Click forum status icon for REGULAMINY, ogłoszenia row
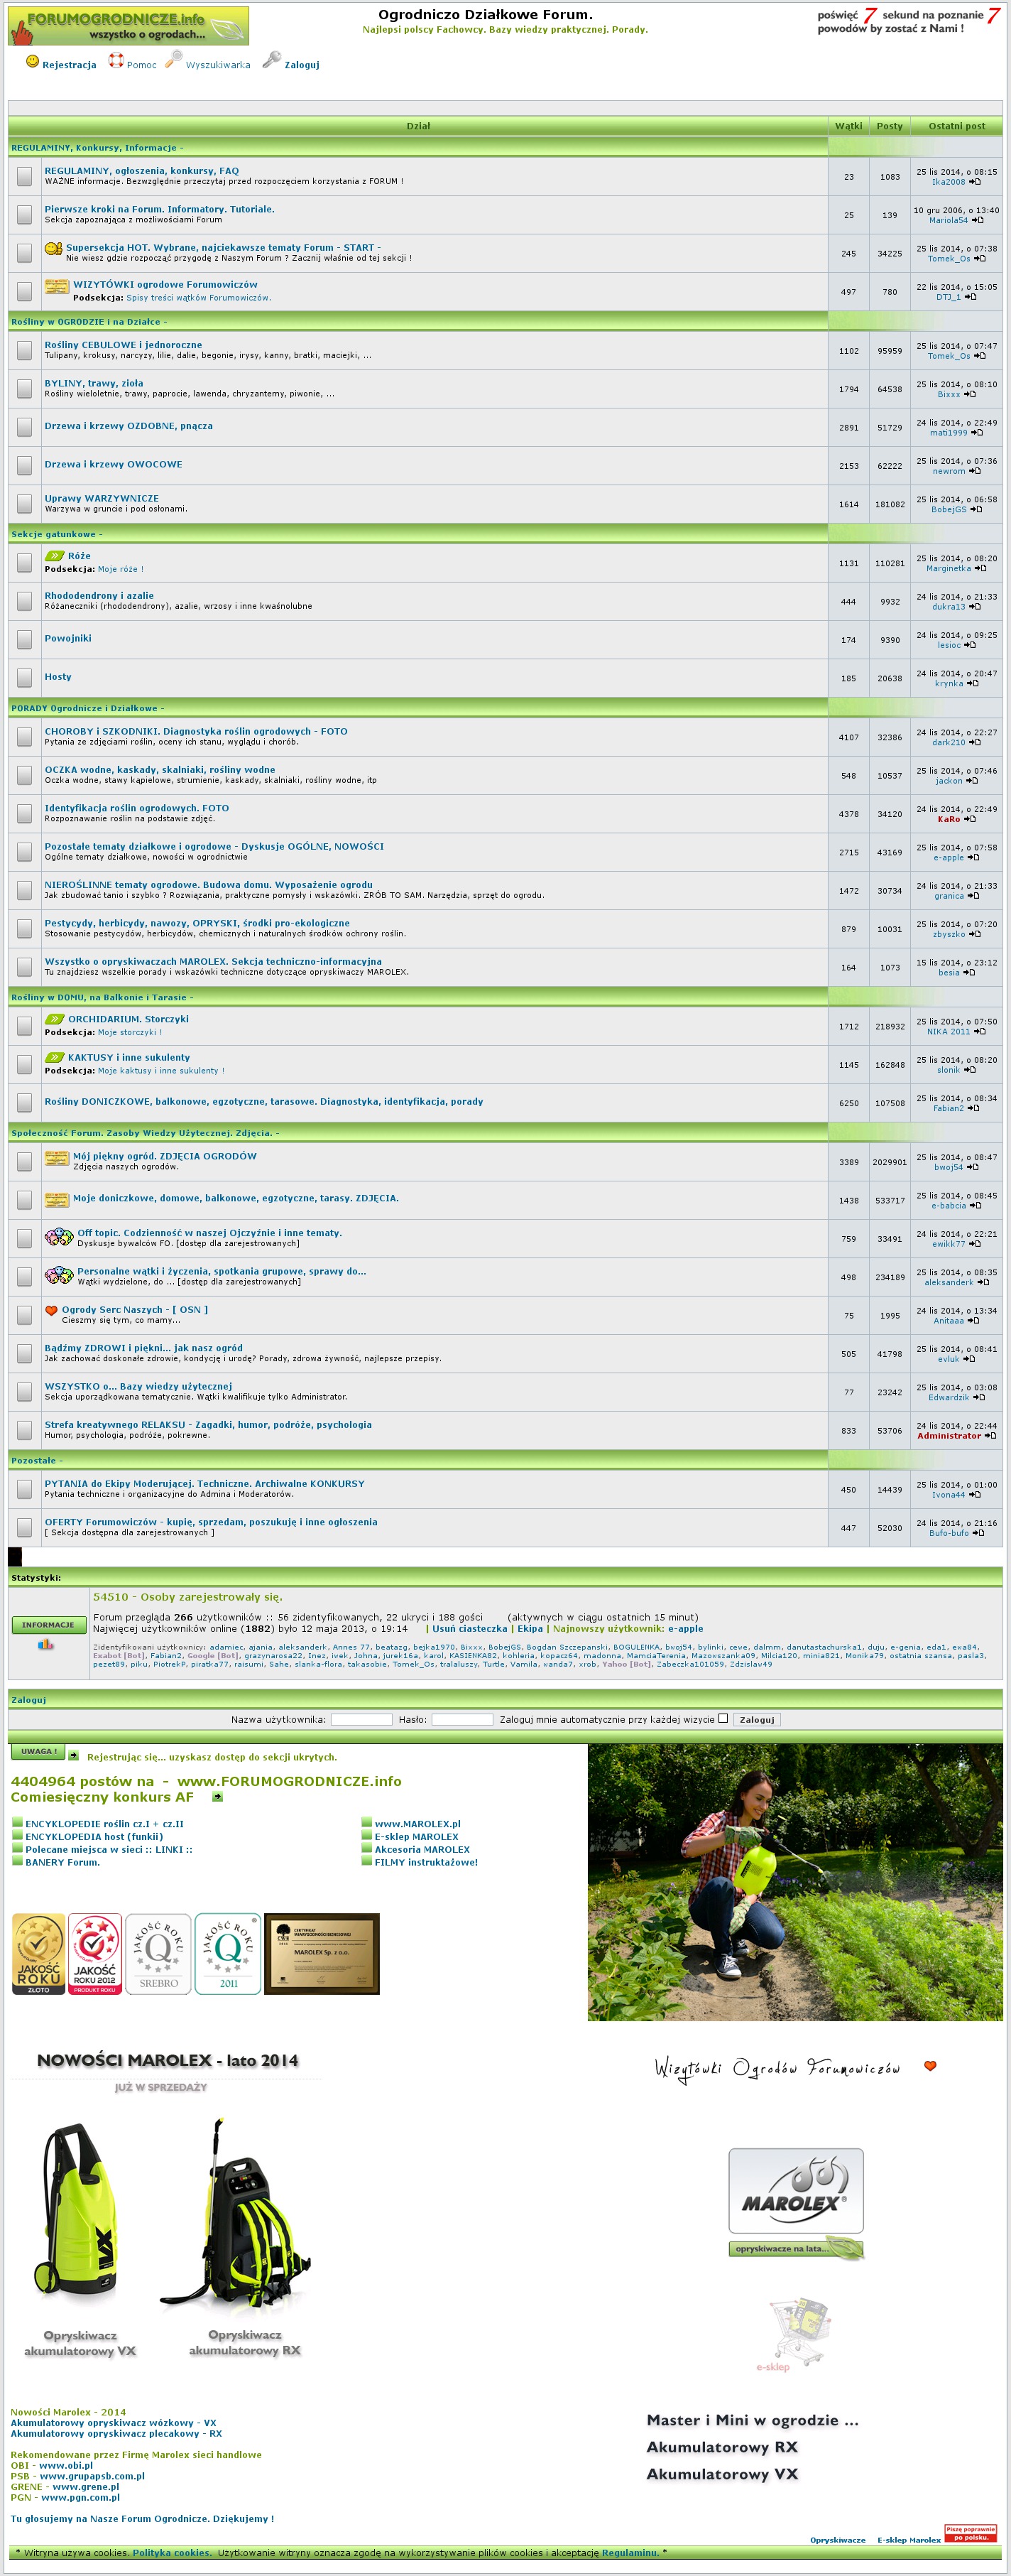The height and width of the screenshot is (2576, 1011). 24,177
